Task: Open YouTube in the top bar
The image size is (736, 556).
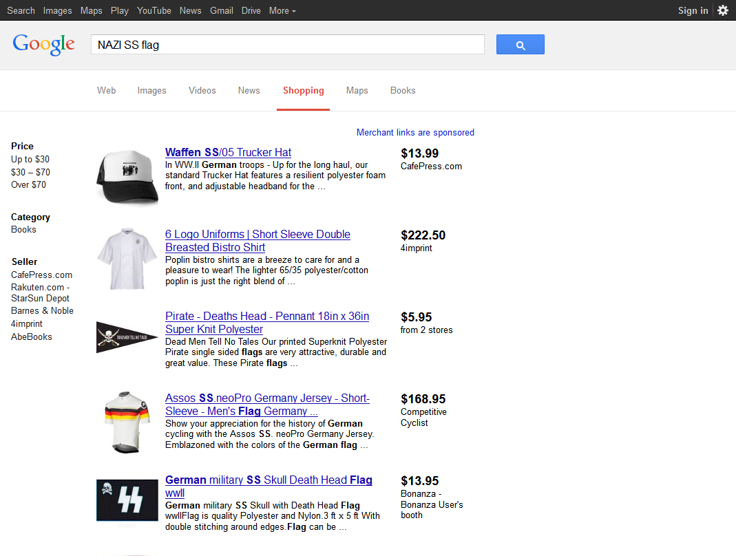Action: click(154, 10)
